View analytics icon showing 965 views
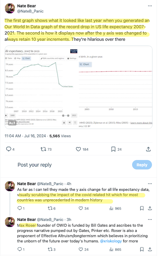This screenshot has height=256, width=159. [x=111, y=208]
